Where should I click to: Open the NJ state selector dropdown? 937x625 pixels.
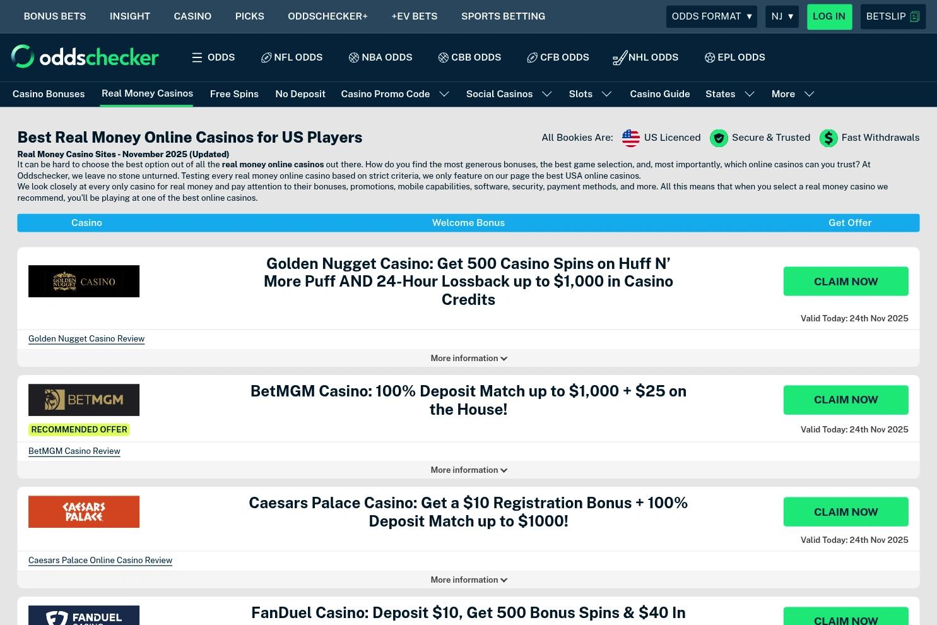[x=782, y=16]
